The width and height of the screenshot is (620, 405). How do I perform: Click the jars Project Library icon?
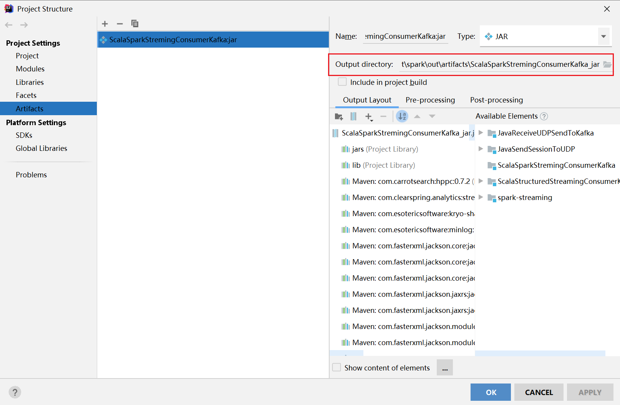346,149
